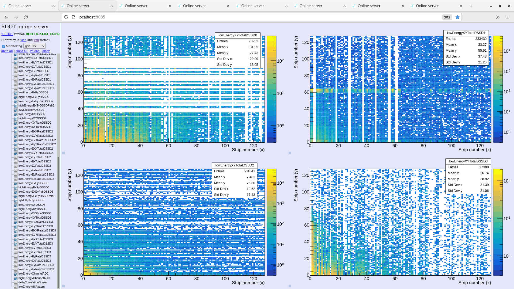Open the browser hamburger application menu

tap(508, 17)
